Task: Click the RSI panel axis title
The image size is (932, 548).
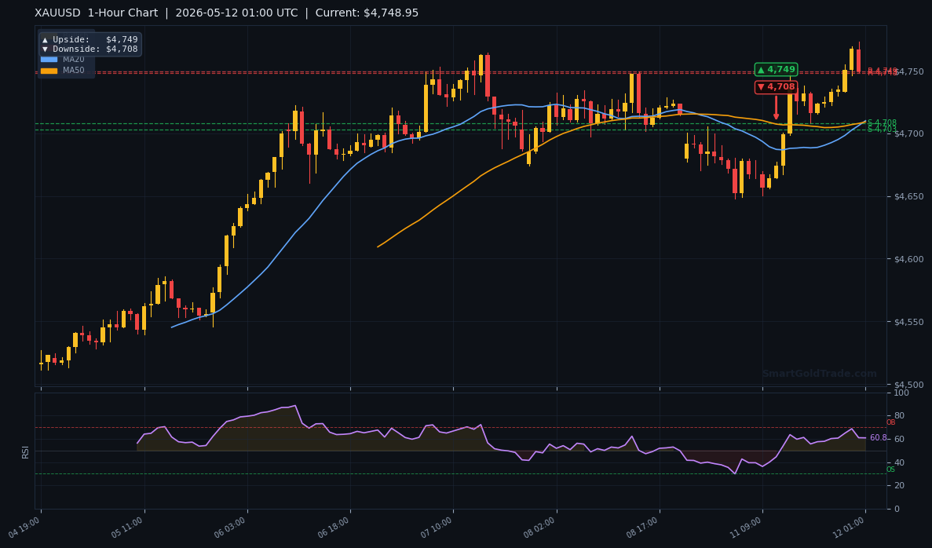Action: pyautogui.click(x=26, y=452)
